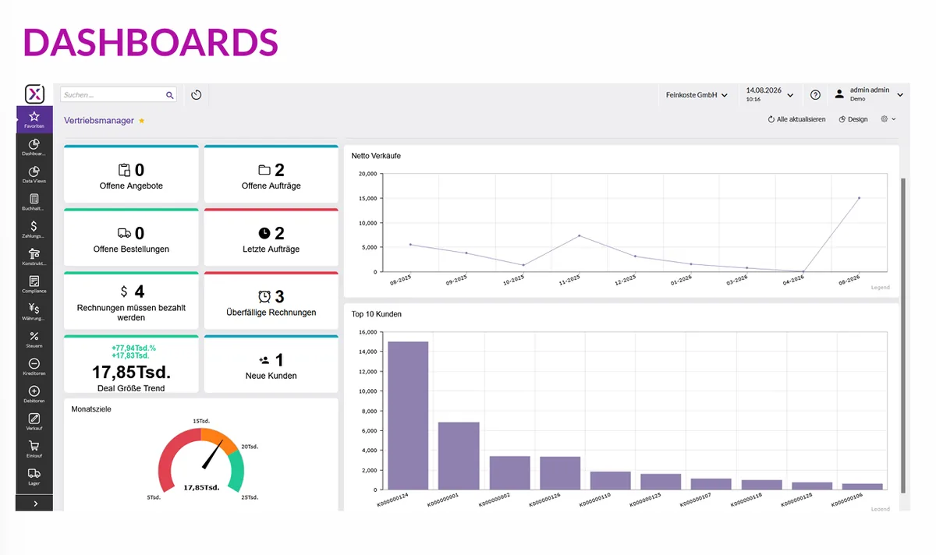Open the Verkauf sidebar item
This screenshot has height=555, width=936.
pos(34,422)
